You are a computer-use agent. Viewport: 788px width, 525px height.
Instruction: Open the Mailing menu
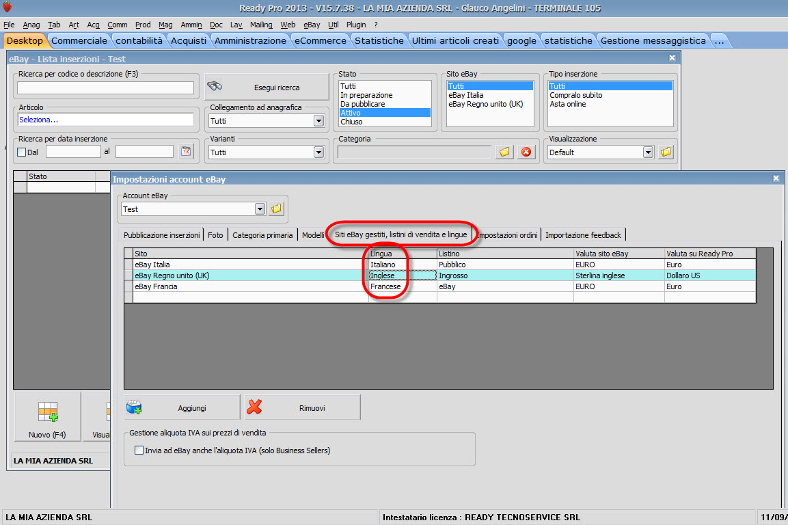[x=261, y=25]
